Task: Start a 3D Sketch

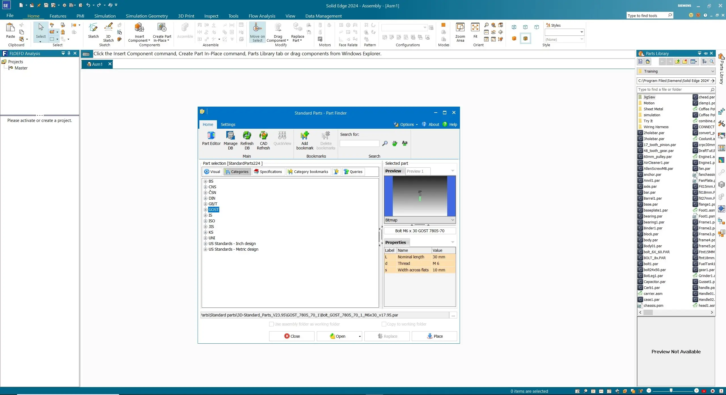Action: tap(108, 32)
